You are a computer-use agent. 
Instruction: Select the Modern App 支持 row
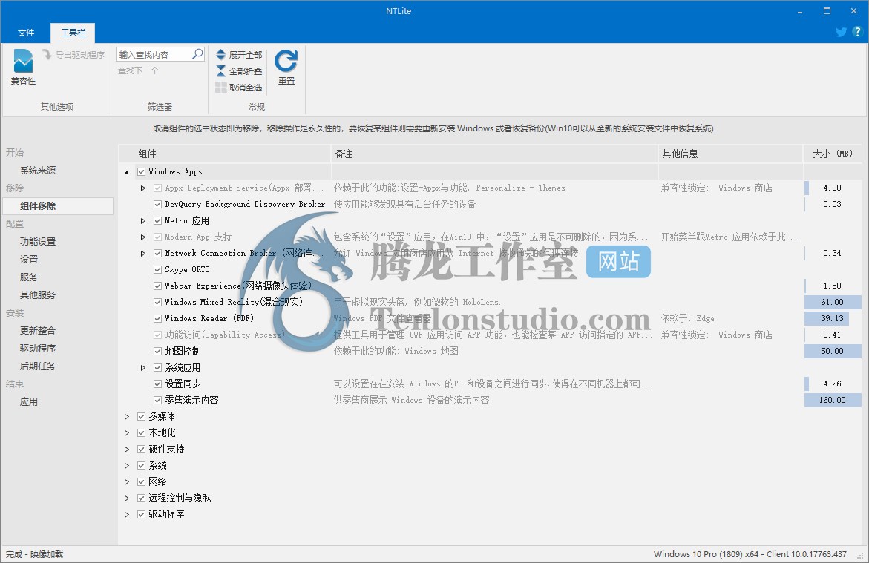click(490, 237)
